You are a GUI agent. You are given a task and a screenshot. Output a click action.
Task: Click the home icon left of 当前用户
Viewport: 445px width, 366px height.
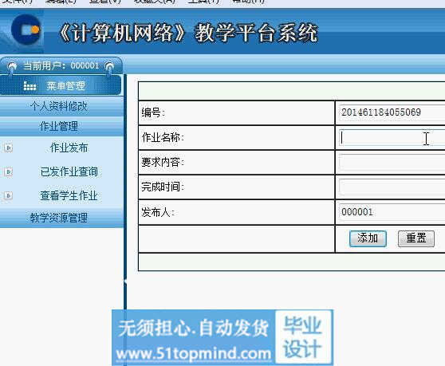(12, 67)
